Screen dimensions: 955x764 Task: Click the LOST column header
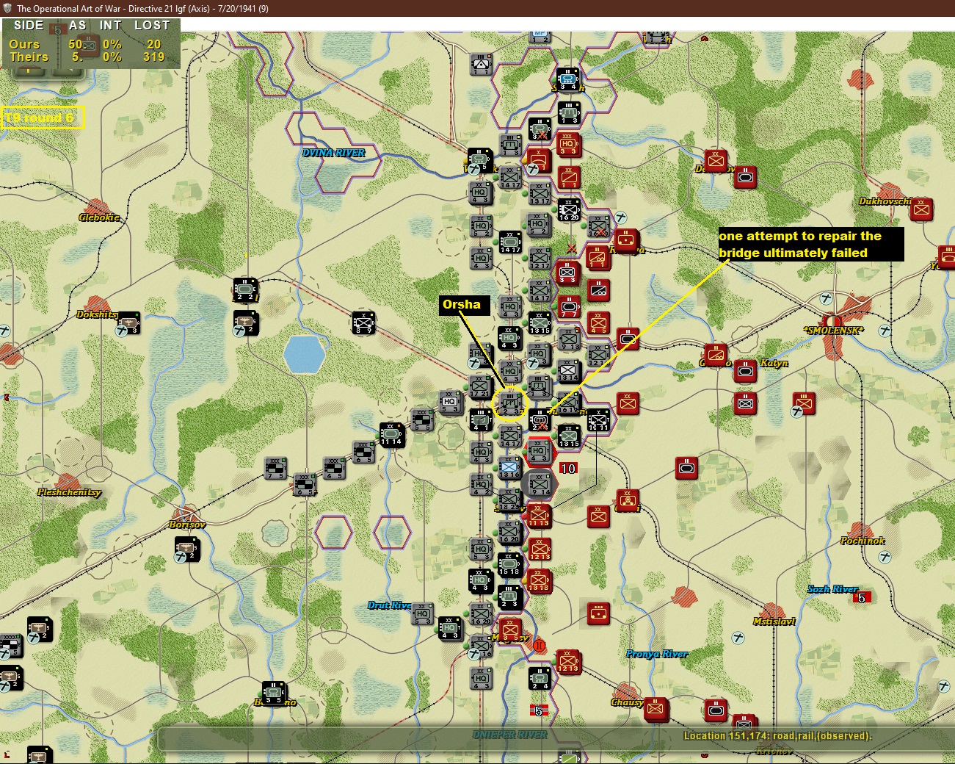tap(152, 25)
